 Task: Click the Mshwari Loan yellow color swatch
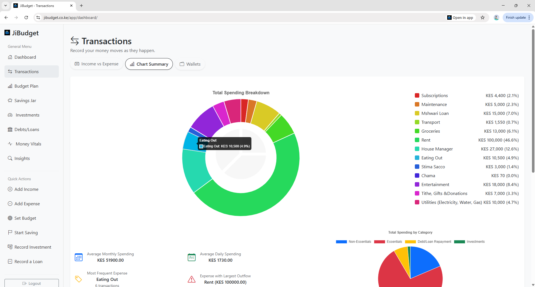417,113
